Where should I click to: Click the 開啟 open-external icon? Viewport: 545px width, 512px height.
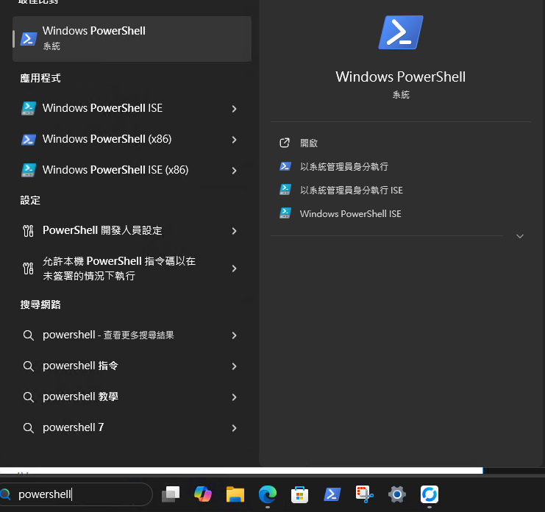pyautogui.click(x=285, y=143)
